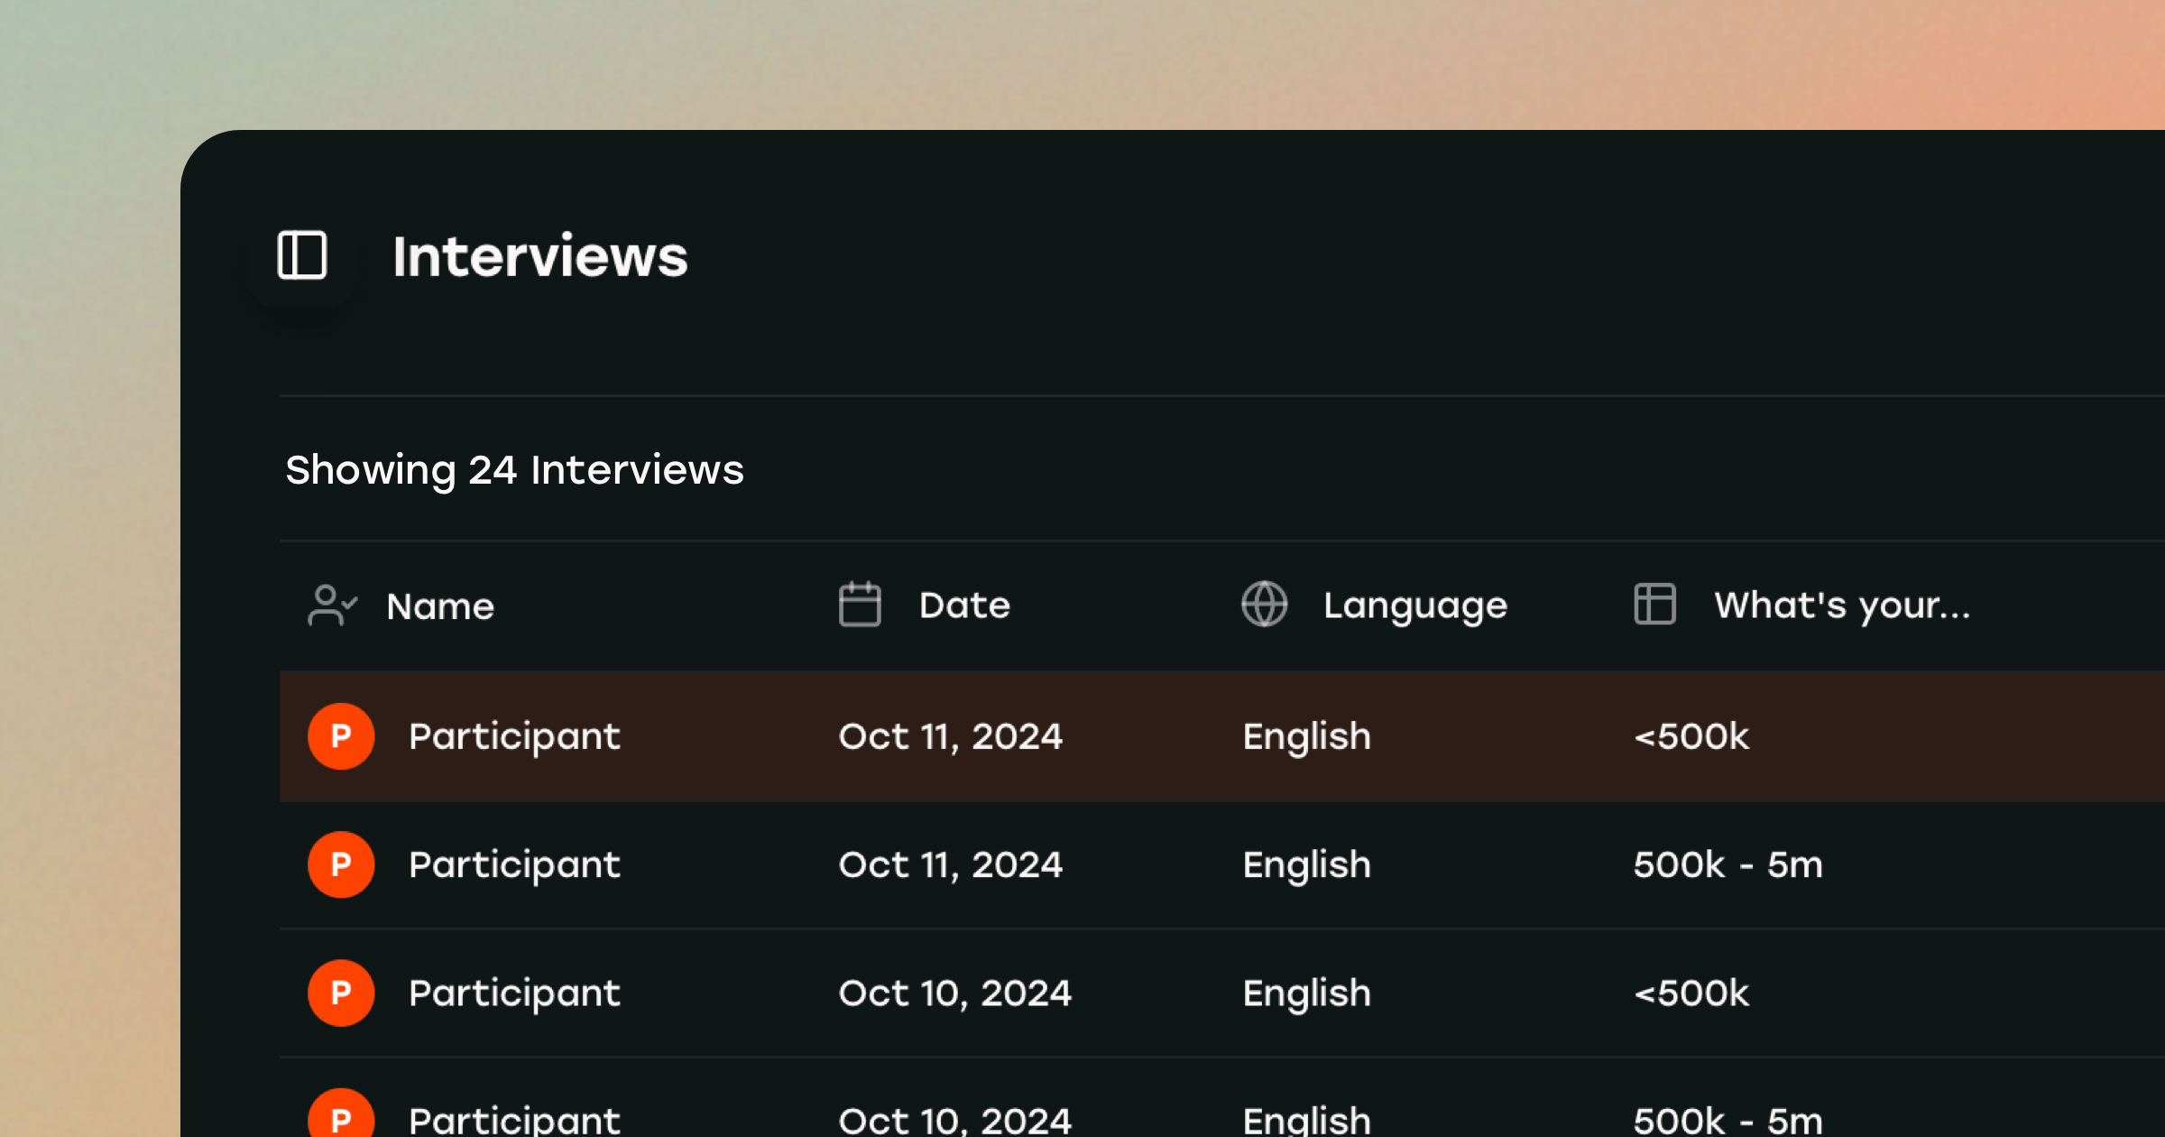
Task: Sort by the Date column header
Action: click(x=964, y=605)
